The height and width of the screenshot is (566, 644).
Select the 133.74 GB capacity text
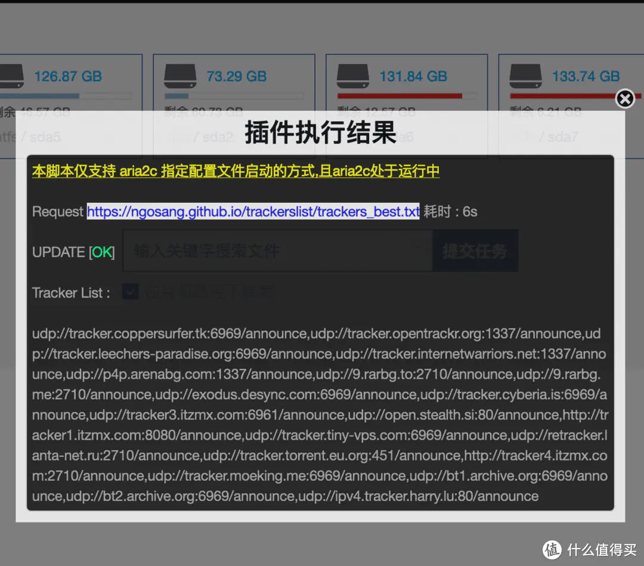(x=586, y=76)
